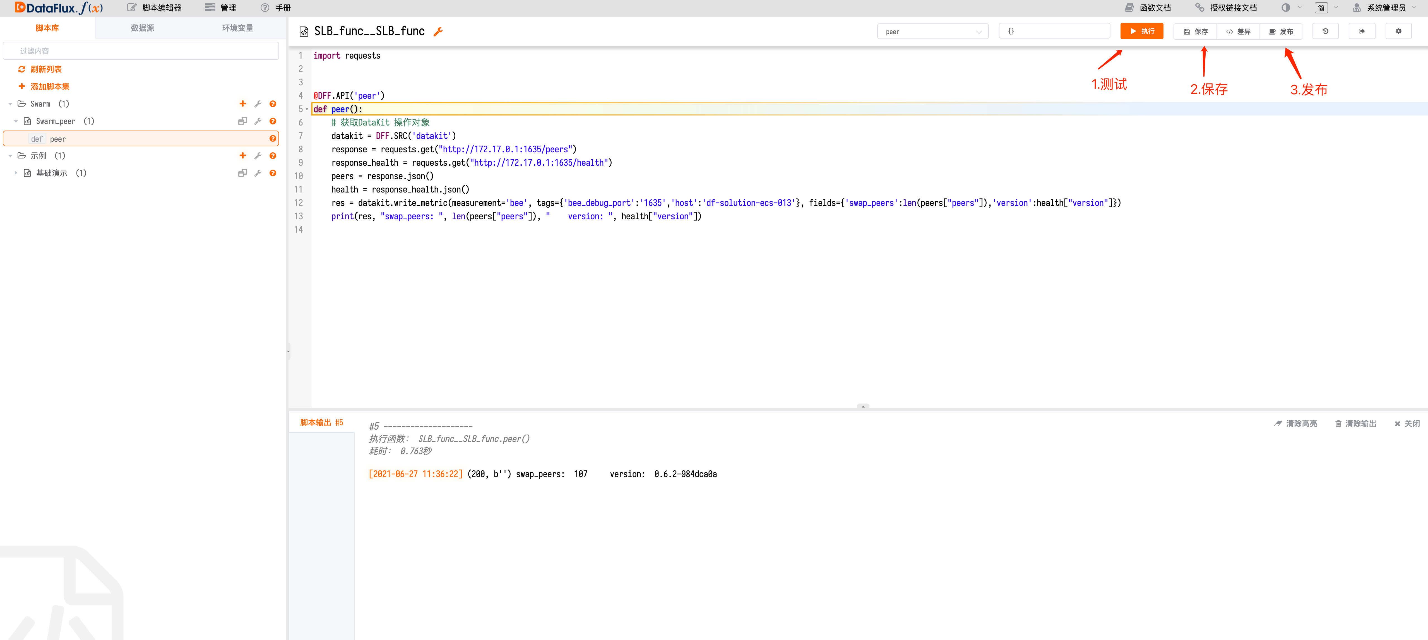Click the exit editor arrow icon

pyautogui.click(x=1362, y=32)
